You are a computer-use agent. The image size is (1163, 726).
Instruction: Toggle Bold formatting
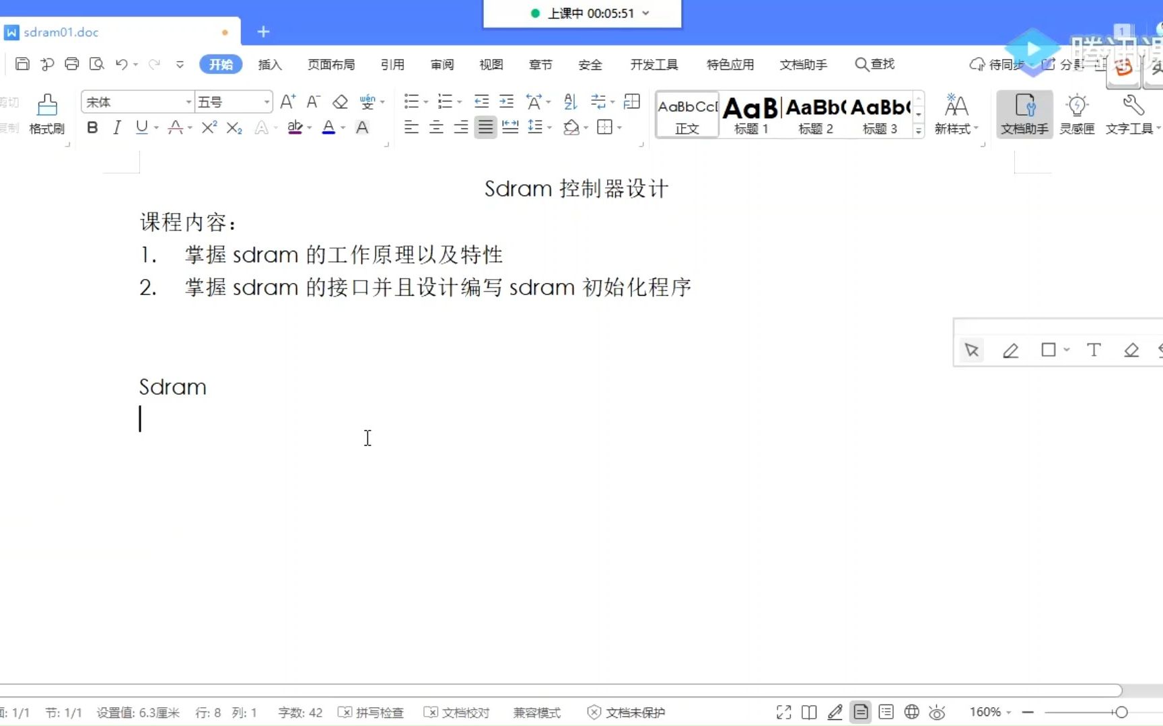coord(93,127)
